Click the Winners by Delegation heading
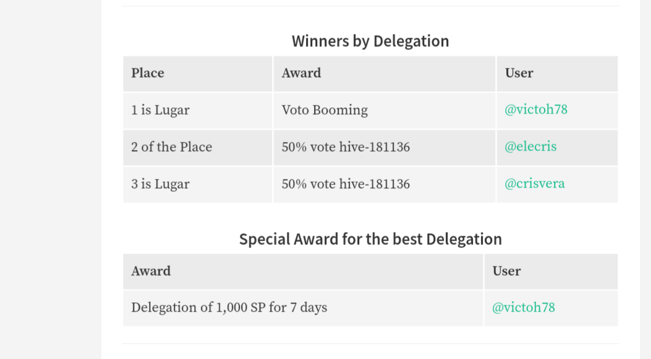The height and width of the screenshot is (359, 651). point(370,41)
